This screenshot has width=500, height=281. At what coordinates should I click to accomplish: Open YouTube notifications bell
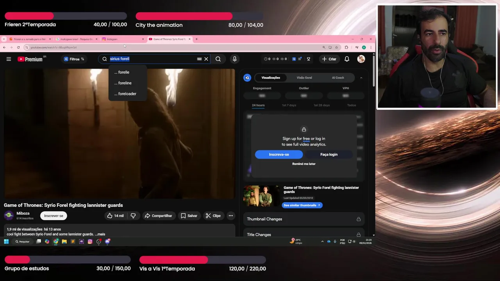(x=347, y=59)
